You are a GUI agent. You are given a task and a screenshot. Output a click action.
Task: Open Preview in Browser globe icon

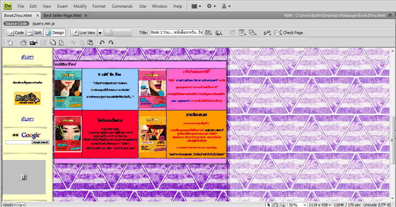219,33
